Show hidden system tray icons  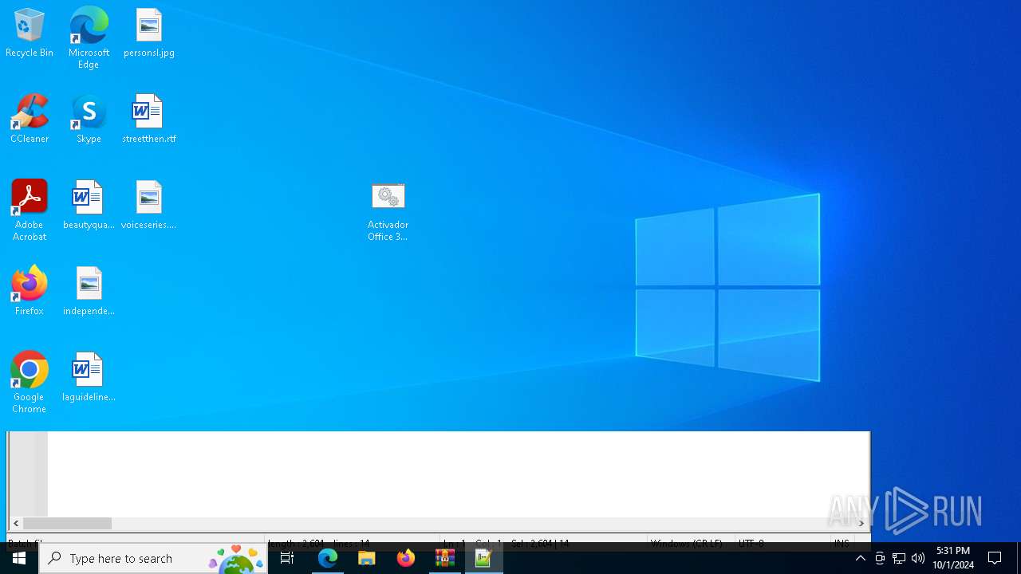(x=861, y=558)
